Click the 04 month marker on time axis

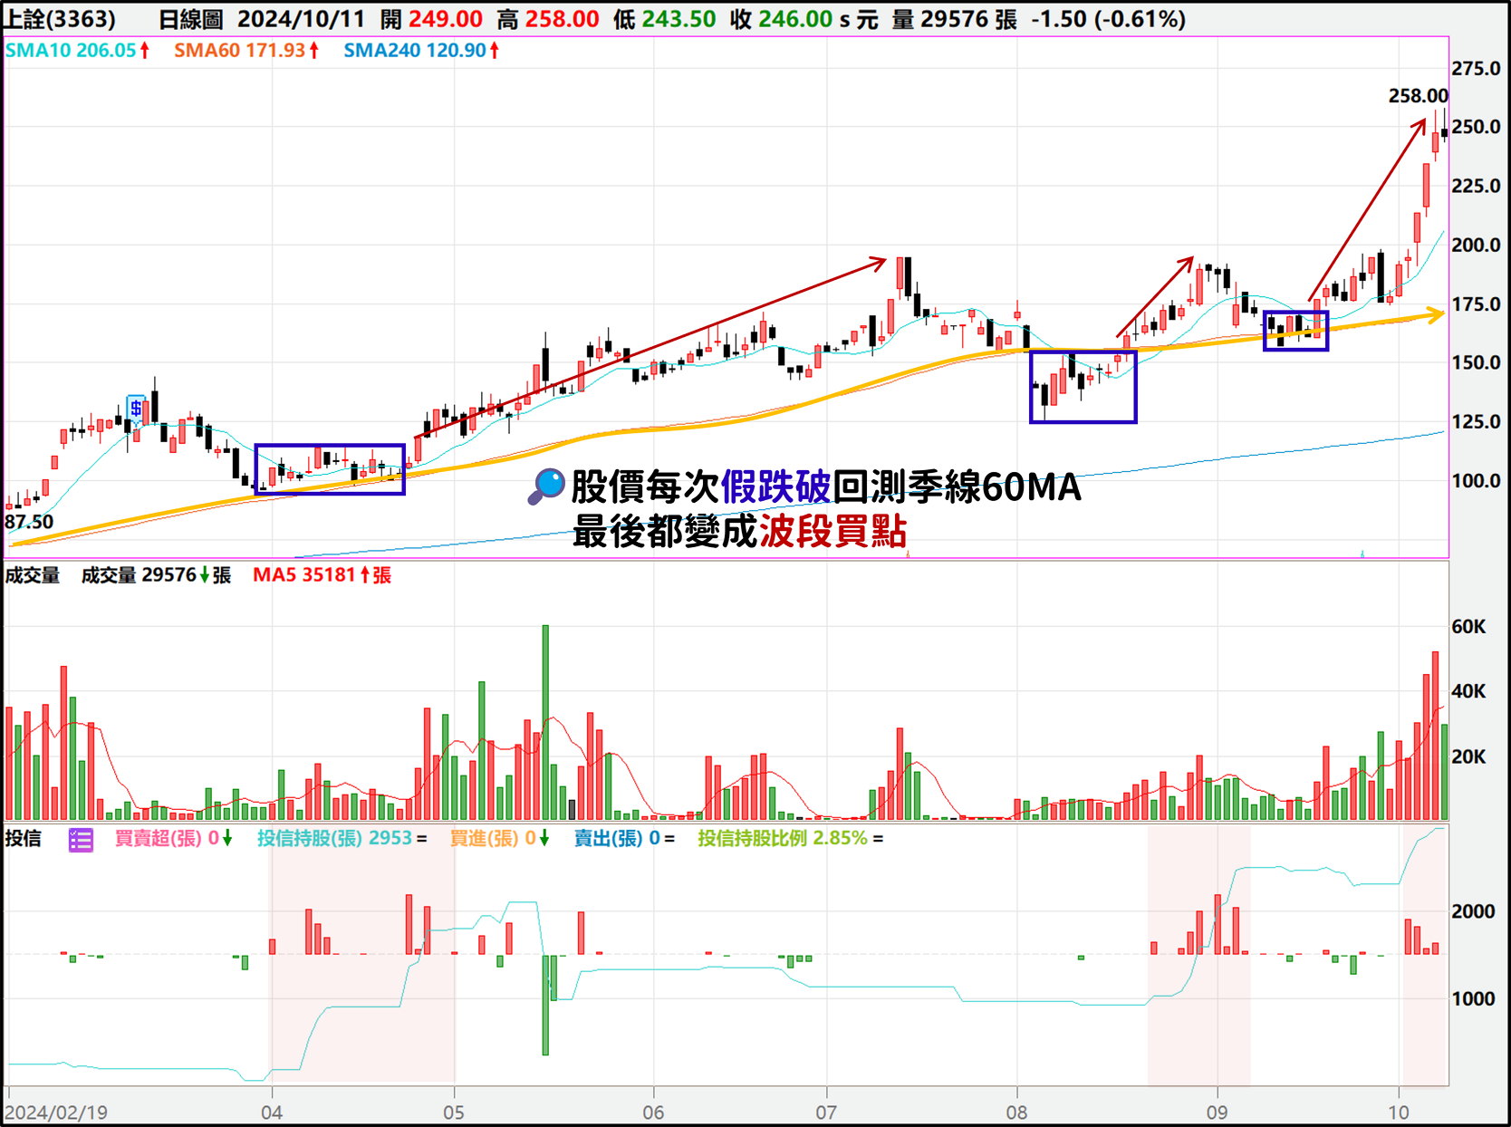272,1113
